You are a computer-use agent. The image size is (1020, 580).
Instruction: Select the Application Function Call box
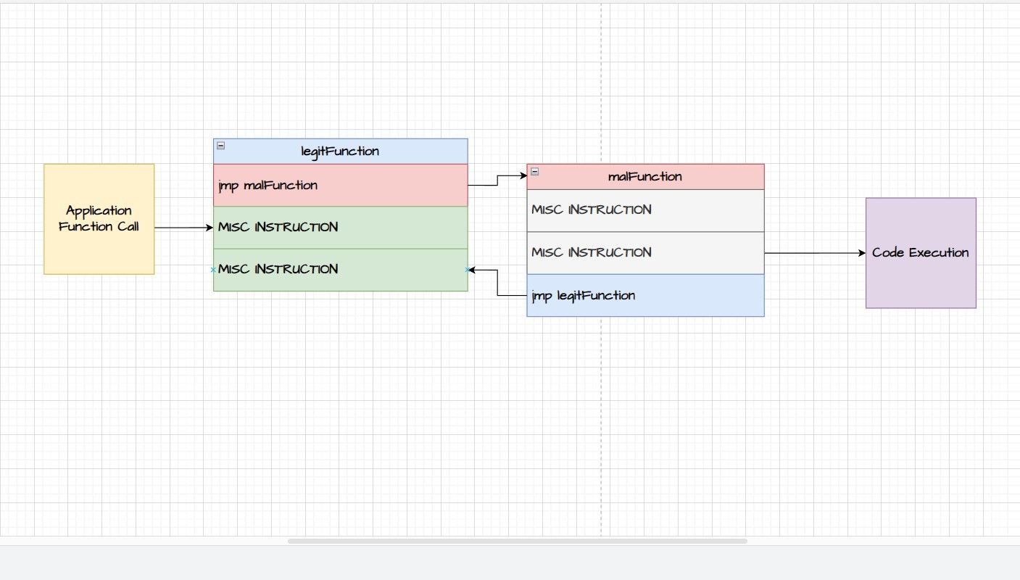click(x=99, y=218)
